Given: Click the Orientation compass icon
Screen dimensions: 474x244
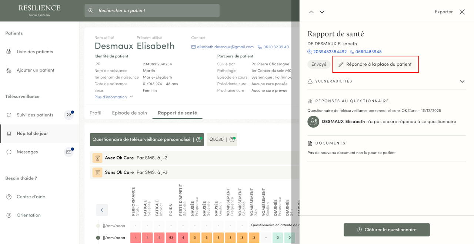Looking at the screenshot, I should pyautogui.click(x=9, y=215).
